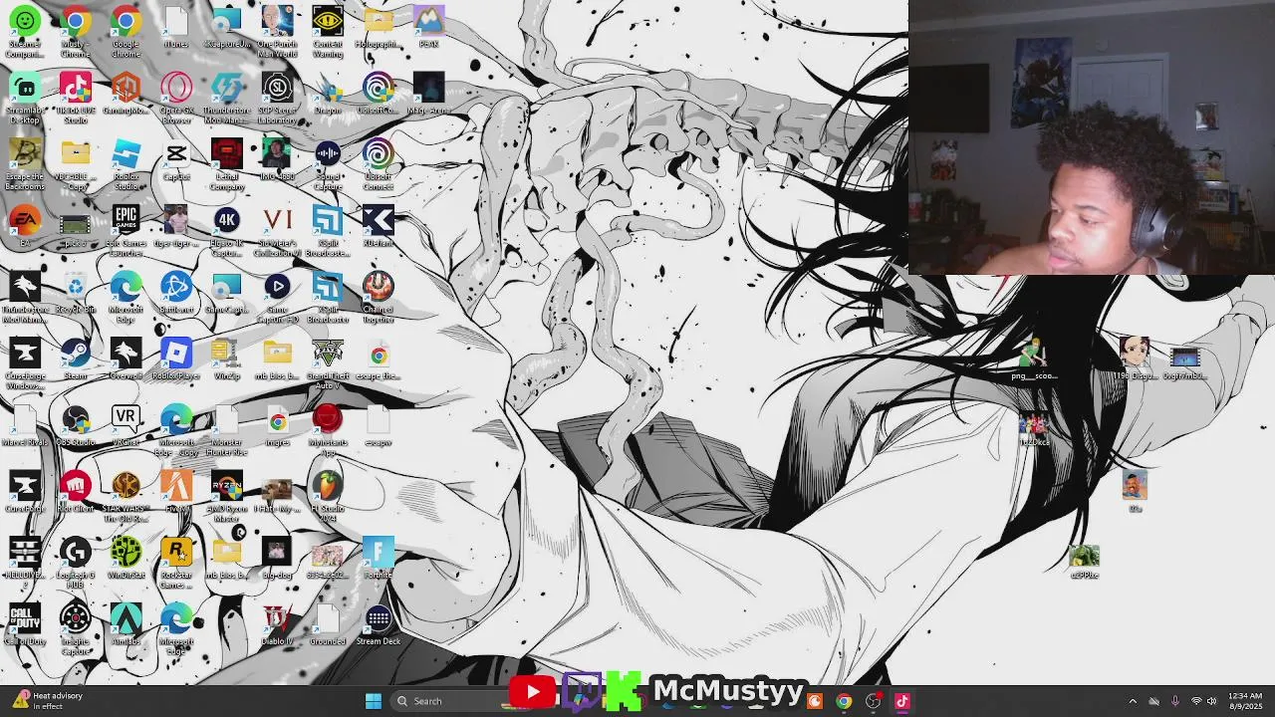This screenshot has height=717, width=1275.
Task: Open the WinZip shortcut
Action: pos(226,360)
